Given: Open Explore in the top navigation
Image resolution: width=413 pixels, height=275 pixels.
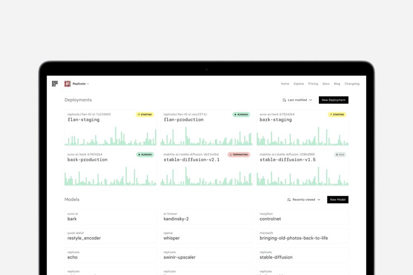Looking at the screenshot, I should 299,84.
